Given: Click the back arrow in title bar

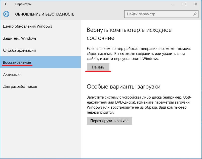Looking at the screenshot, I should [6, 4].
